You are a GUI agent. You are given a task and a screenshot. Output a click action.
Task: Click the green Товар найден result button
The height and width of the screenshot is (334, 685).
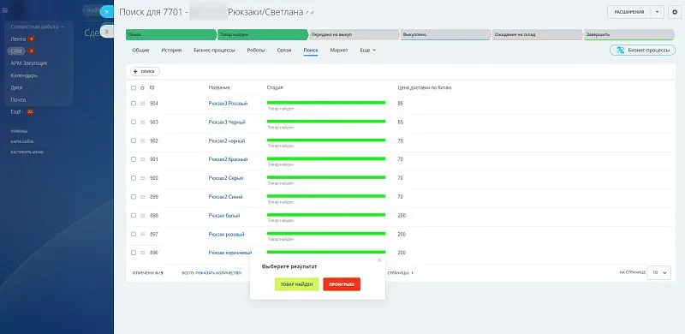296,284
